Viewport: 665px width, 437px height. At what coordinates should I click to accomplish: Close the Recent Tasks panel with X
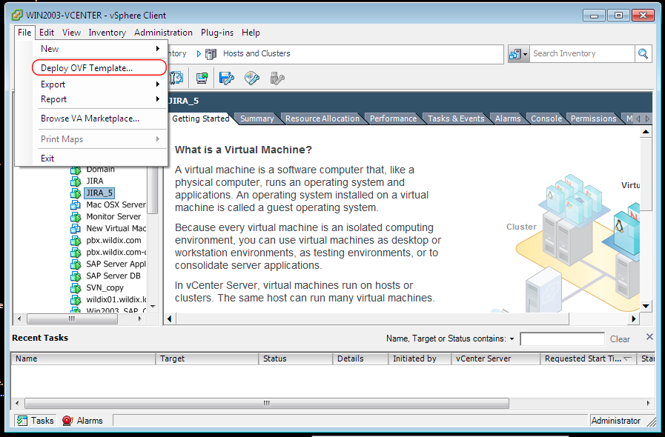click(x=649, y=337)
